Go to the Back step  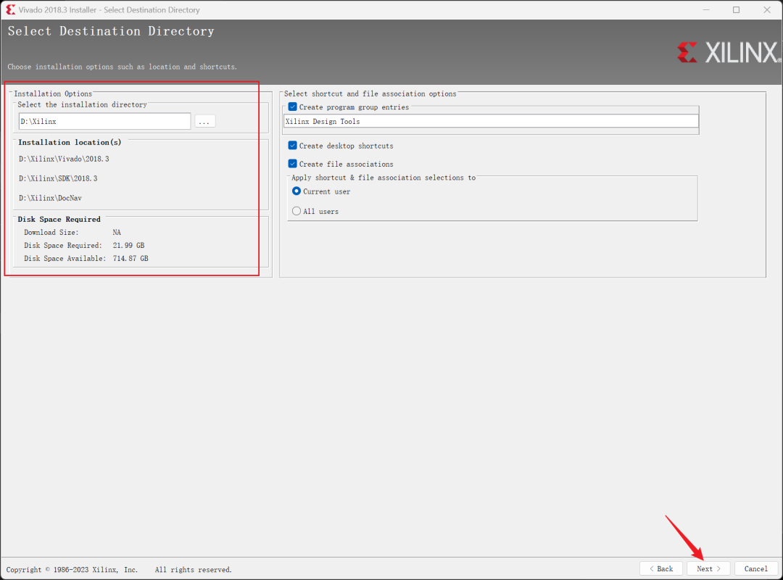[661, 568]
